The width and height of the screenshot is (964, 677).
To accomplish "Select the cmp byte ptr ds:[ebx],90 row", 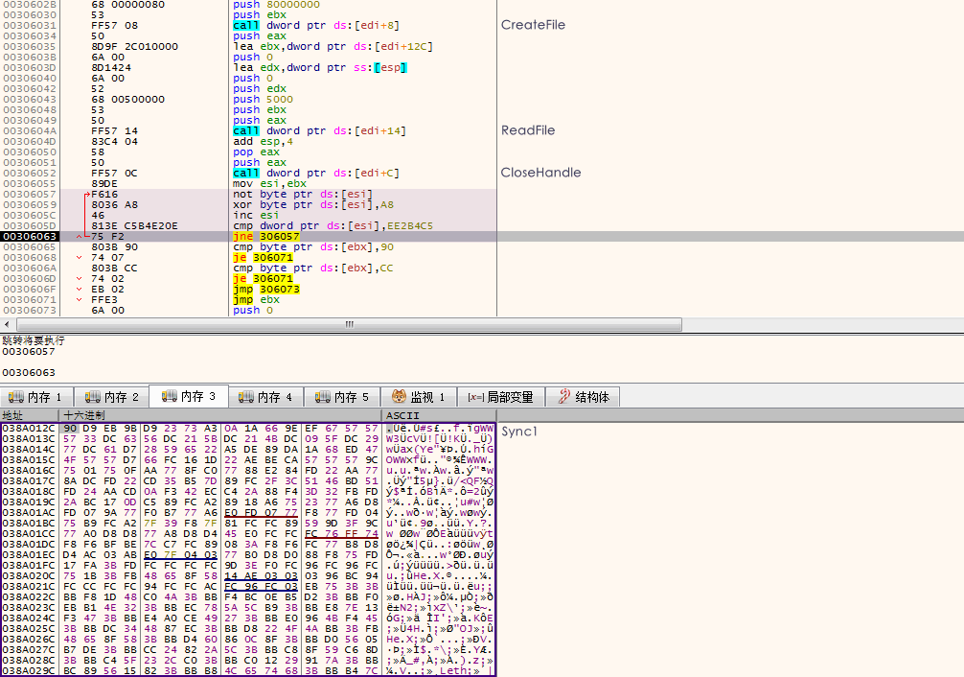I will pos(313,246).
